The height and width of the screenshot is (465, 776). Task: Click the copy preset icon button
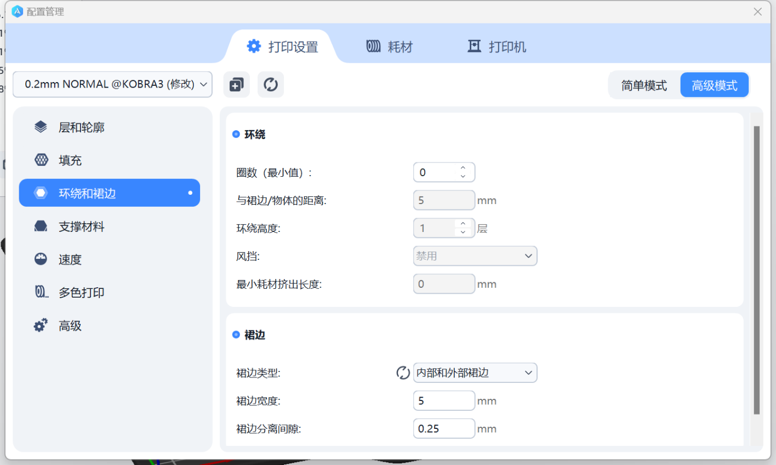point(237,85)
